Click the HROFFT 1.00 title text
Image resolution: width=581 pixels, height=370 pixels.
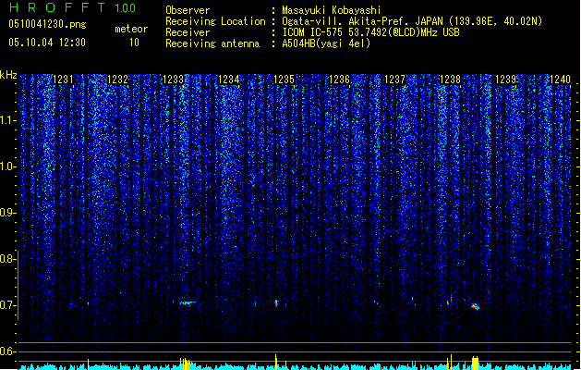[72, 7]
